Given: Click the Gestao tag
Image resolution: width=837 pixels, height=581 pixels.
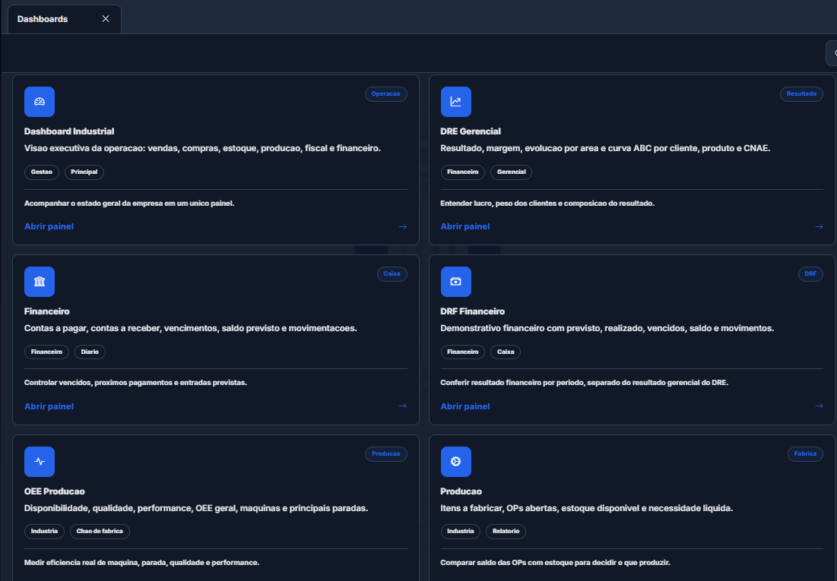Looking at the screenshot, I should 42,172.
